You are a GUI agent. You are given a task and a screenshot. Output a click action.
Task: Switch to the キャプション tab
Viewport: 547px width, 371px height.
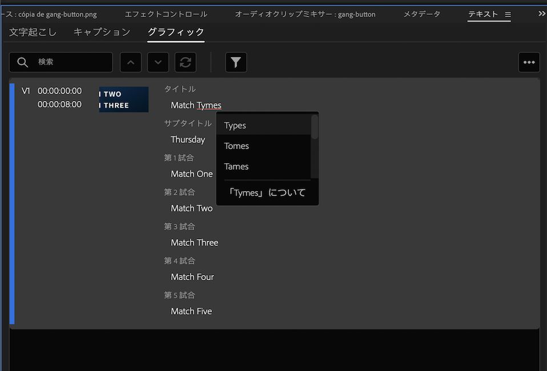[102, 33]
